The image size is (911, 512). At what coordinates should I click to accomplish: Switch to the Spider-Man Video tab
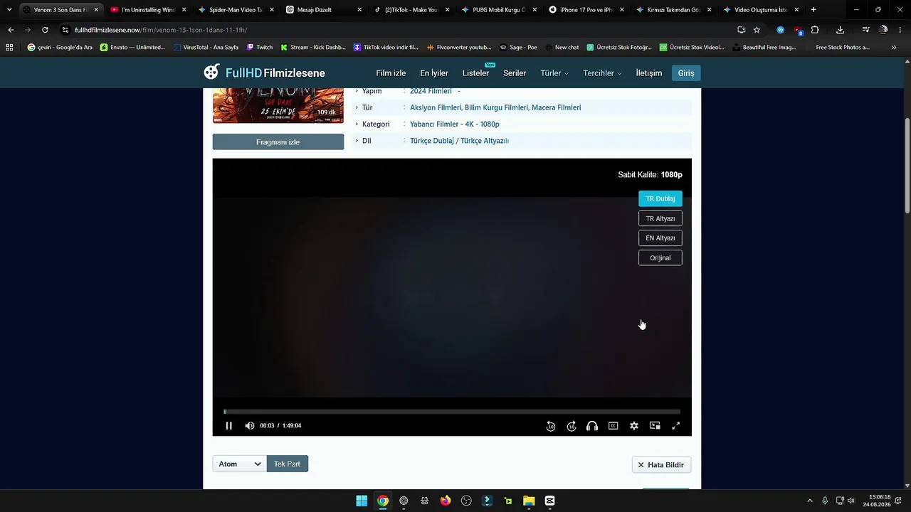(235, 10)
